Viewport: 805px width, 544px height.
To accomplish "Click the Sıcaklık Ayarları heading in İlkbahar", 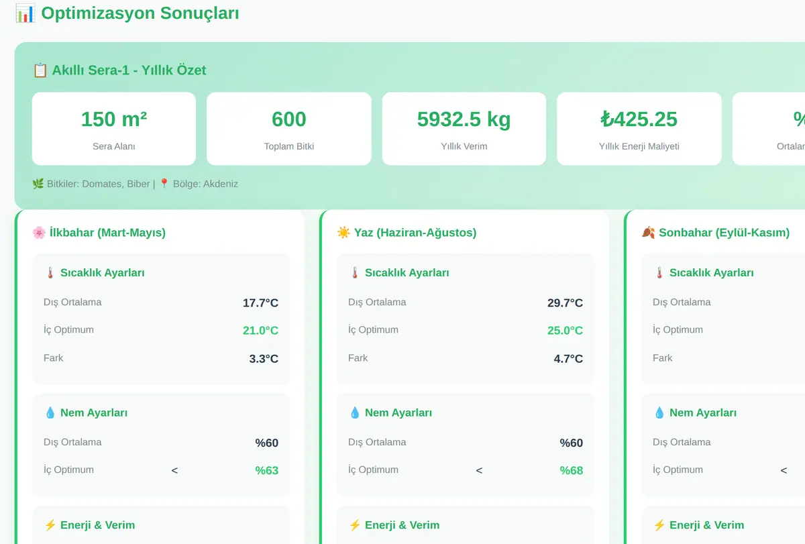I will click(103, 273).
